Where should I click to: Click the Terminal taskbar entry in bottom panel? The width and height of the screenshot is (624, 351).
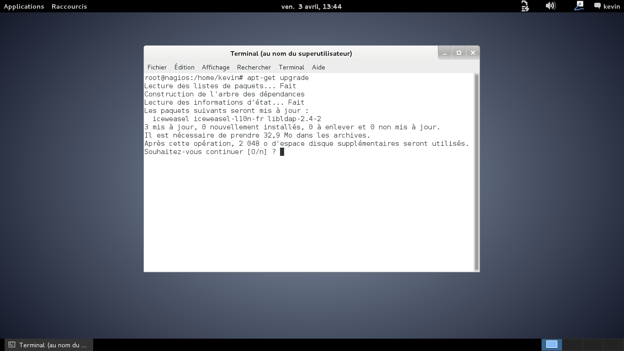click(x=48, y=345)
